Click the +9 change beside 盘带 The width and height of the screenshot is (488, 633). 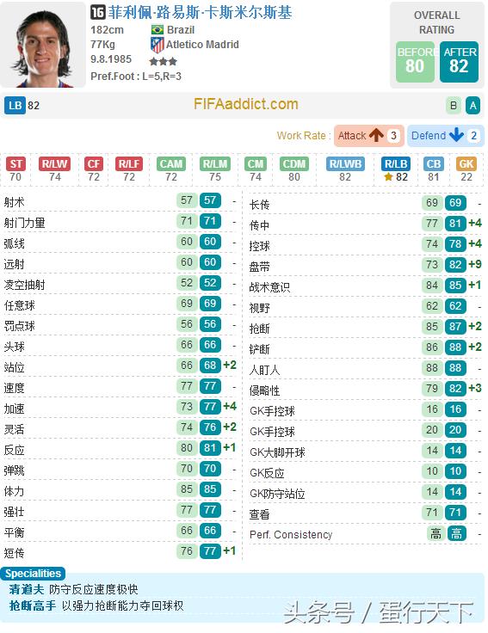(475, 264)
